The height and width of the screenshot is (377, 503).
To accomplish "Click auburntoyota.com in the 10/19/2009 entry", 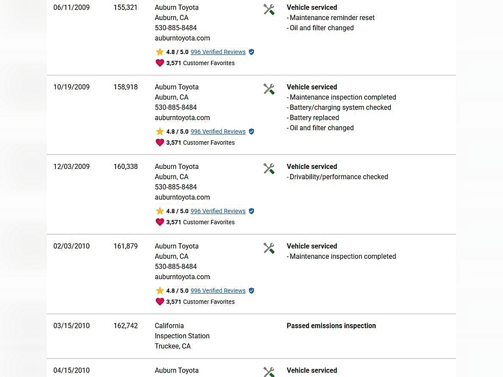I will (x=182, y=118).
